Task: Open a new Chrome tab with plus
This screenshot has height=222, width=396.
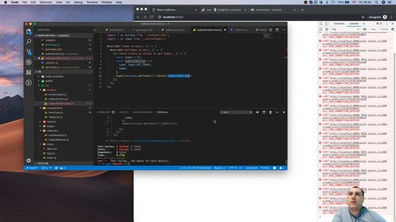Action: [302, 10]
